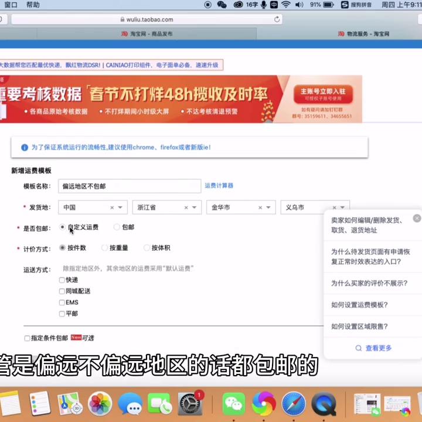Open the 窗口 menu
Screen dimensions: 422x422
click(x=11, y=5)
